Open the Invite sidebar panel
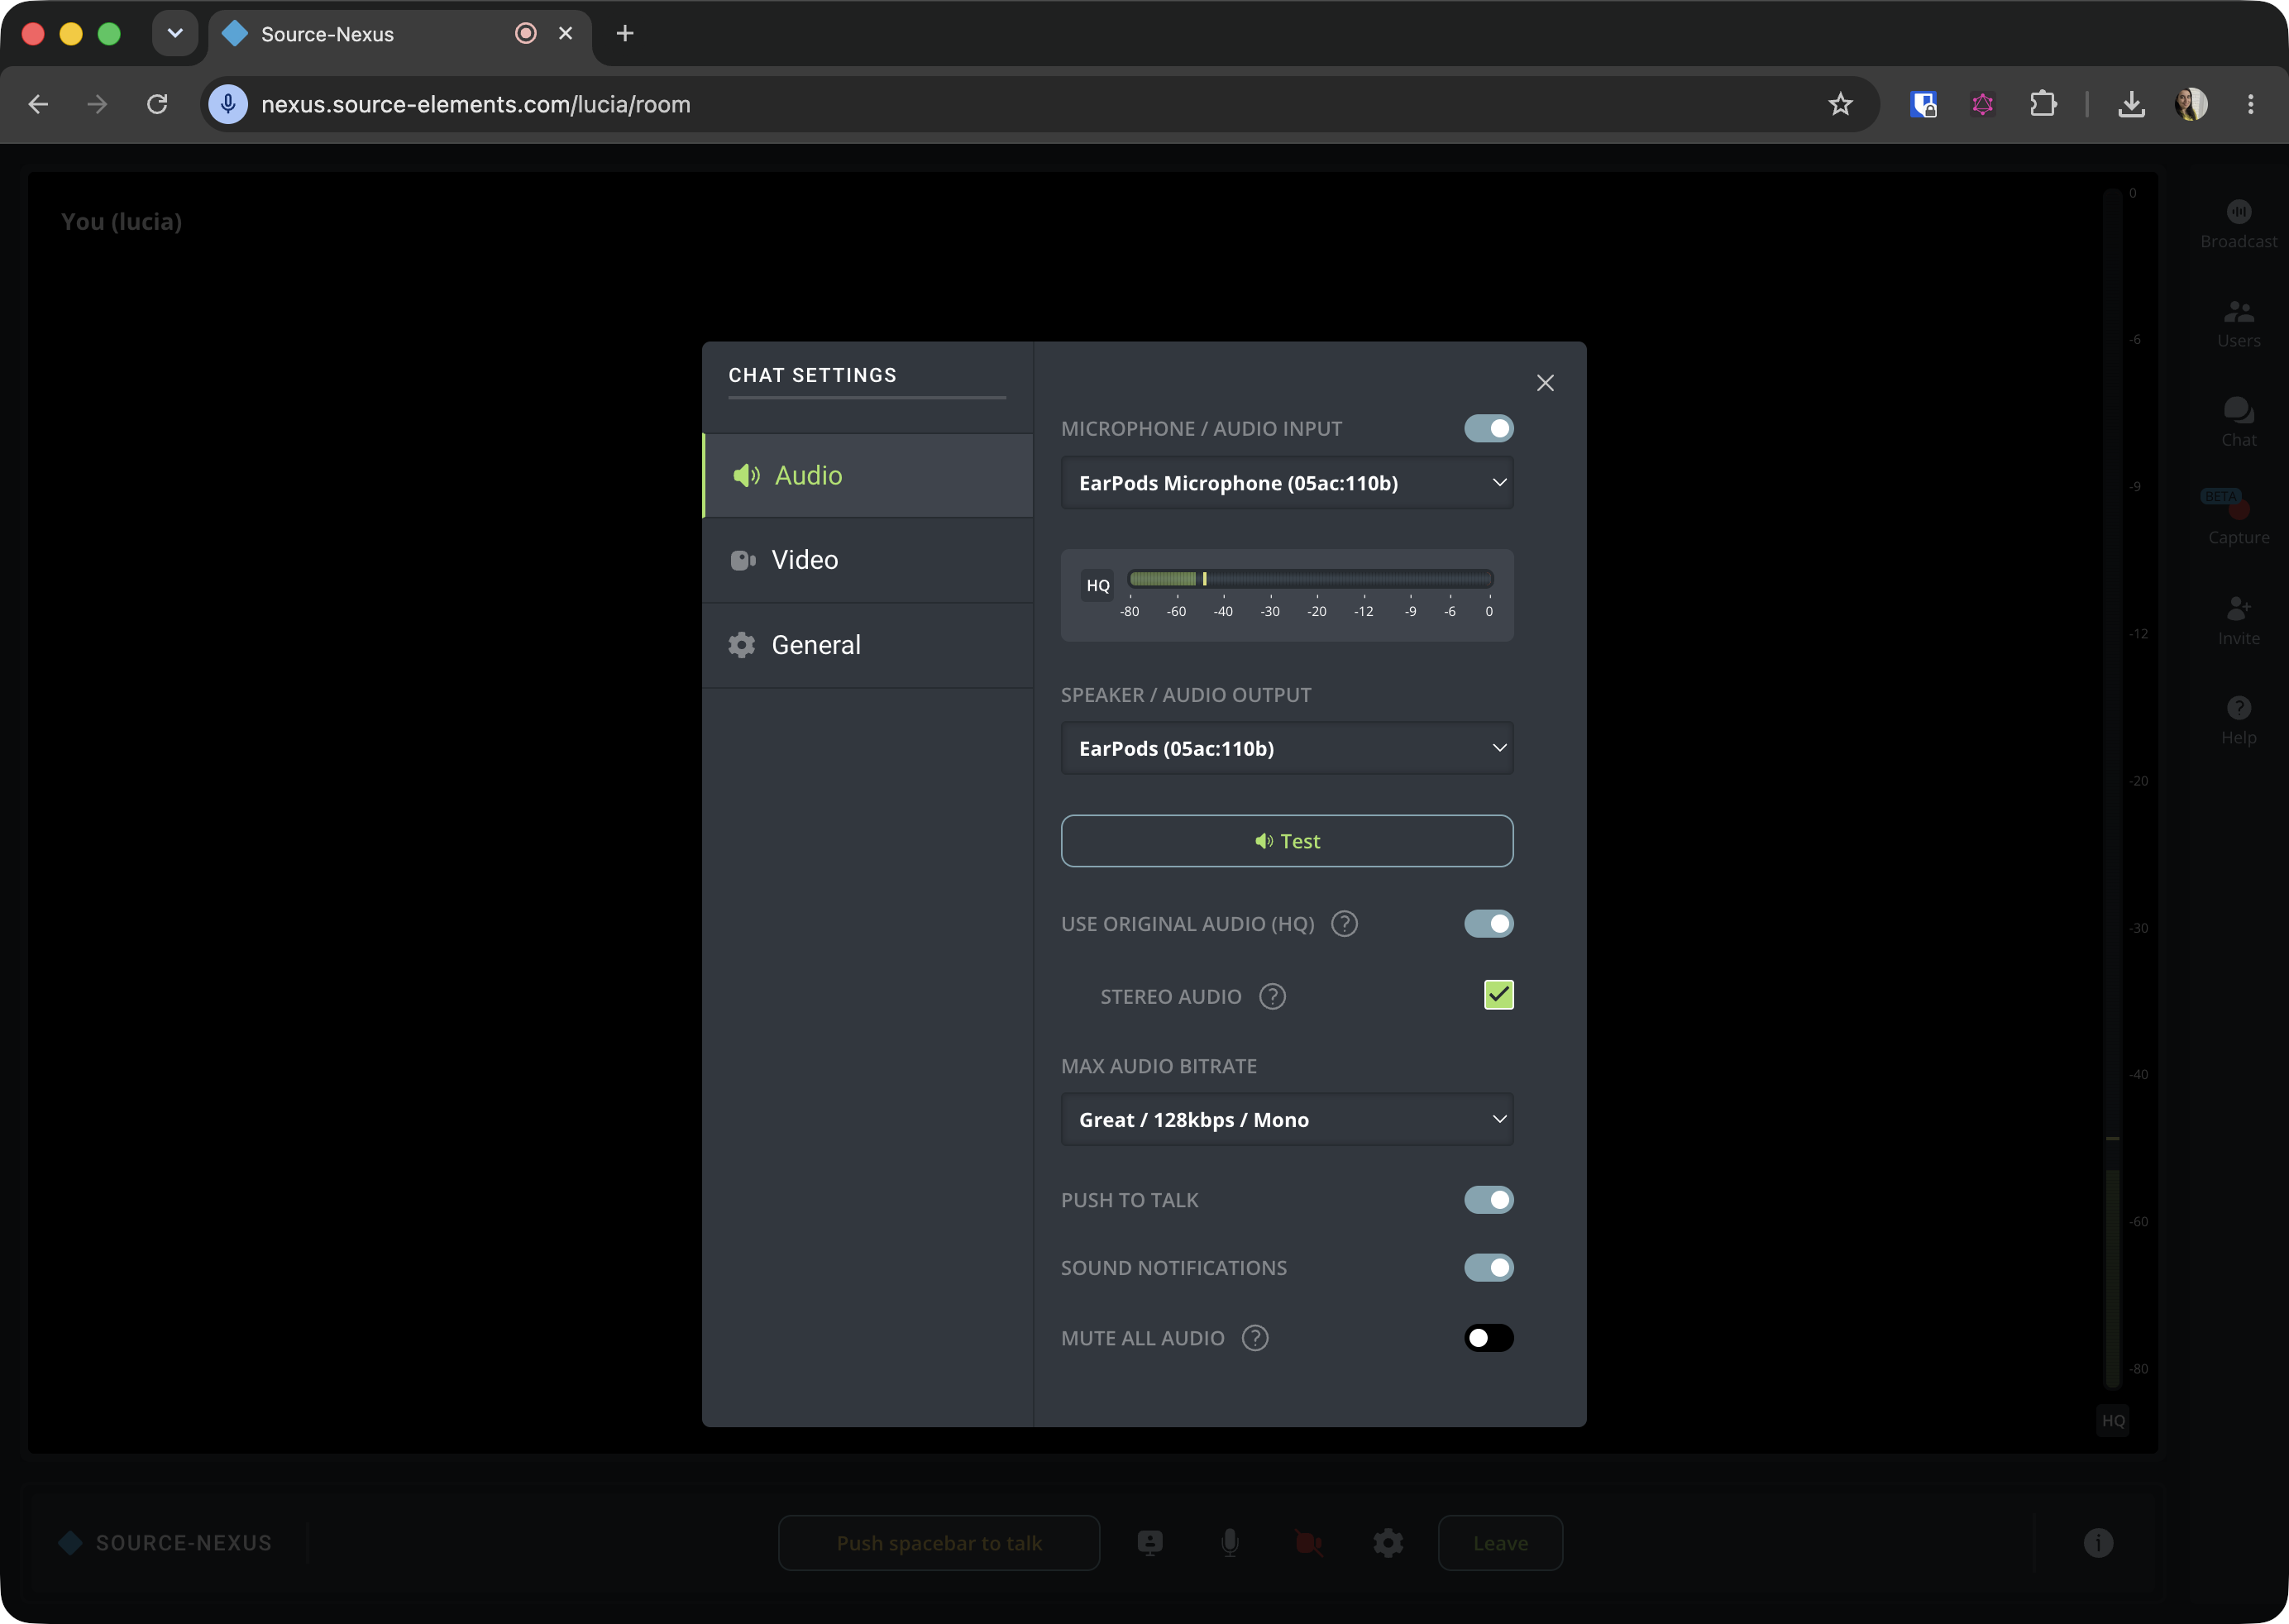This screenshot has width=2289, height=1624. point(2238,621)
